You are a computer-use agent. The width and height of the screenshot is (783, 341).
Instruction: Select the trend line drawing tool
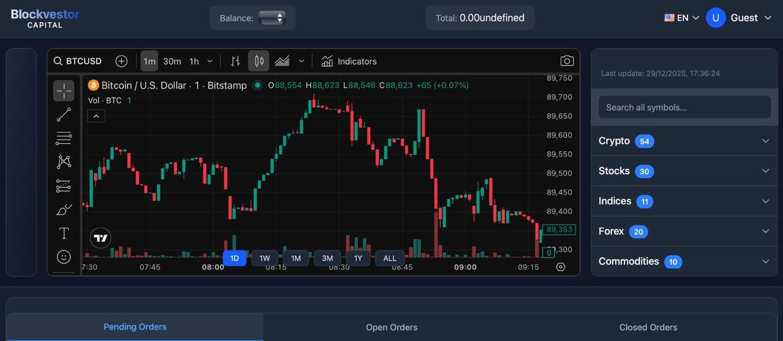click(64, 115)
